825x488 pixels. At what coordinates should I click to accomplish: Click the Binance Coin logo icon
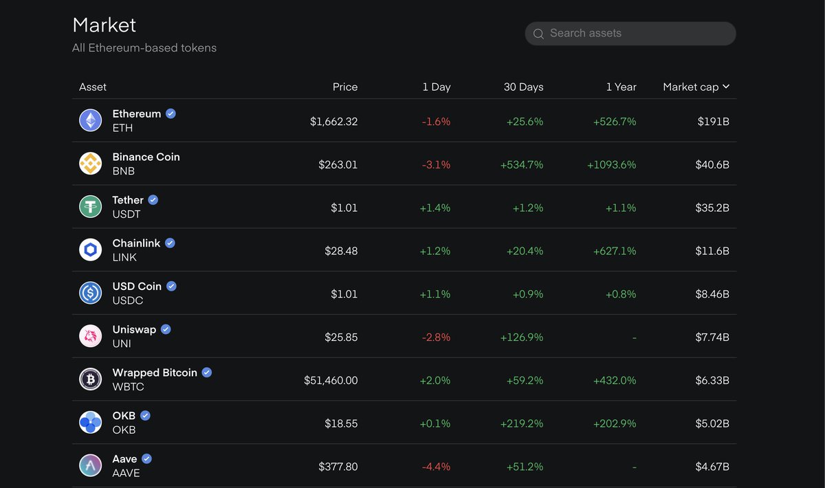(90, 164)
